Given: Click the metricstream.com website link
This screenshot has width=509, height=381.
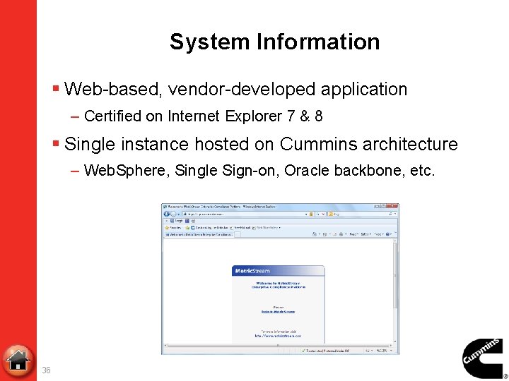Looking at the screenshot, I should pyautogui.click(x=279, y=336).
